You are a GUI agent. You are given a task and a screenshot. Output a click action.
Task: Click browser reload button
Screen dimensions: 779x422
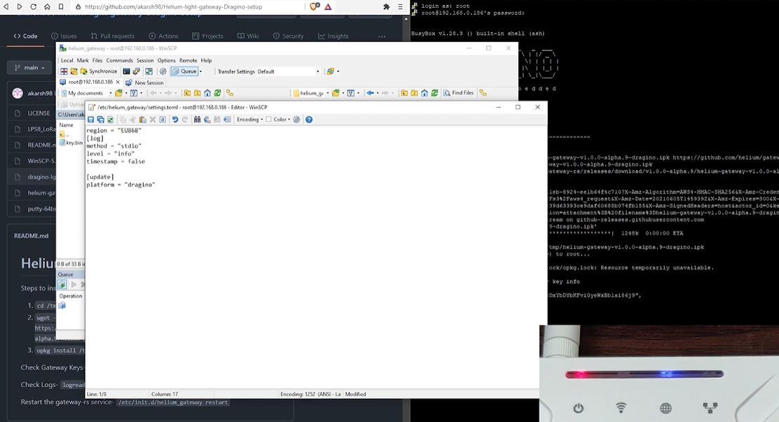(x=34, y=6)
